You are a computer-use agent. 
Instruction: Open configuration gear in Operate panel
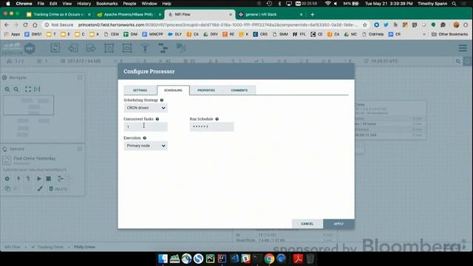[x=7, y=179]
